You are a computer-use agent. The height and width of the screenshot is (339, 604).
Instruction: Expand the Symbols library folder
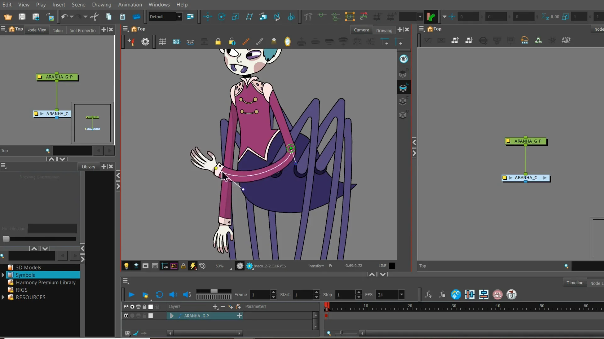tap(3, 275)
